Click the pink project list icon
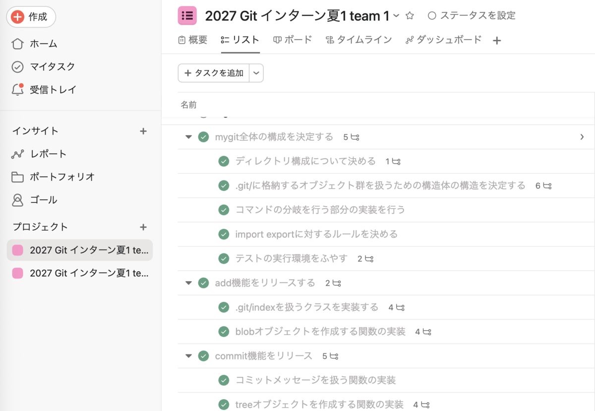Screen dimensions: 595x411 187,16
